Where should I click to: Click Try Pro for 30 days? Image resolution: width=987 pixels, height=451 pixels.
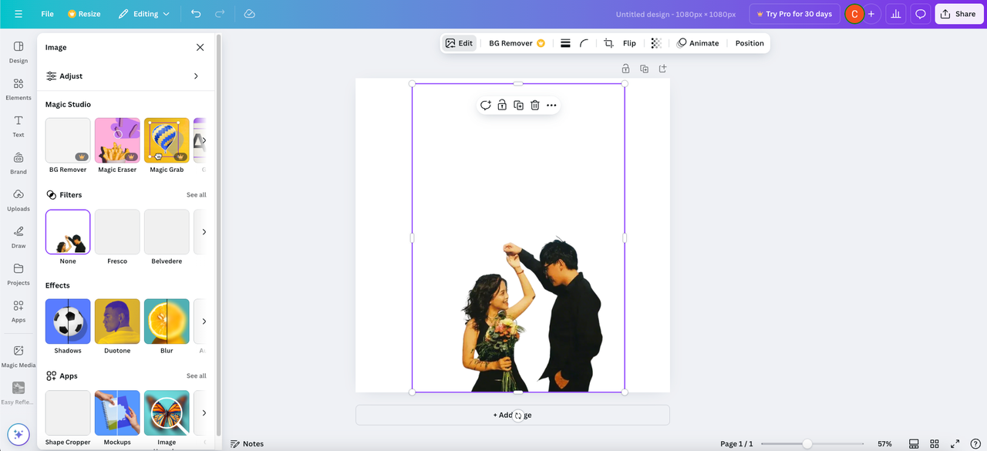794,14
